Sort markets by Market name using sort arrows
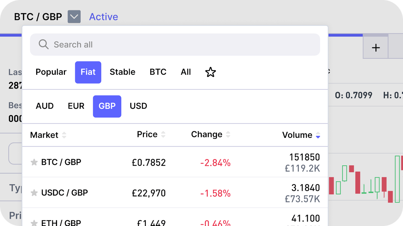Image resolution: width=403 pixels, height=226 pixels. click(x=64, y=135)
